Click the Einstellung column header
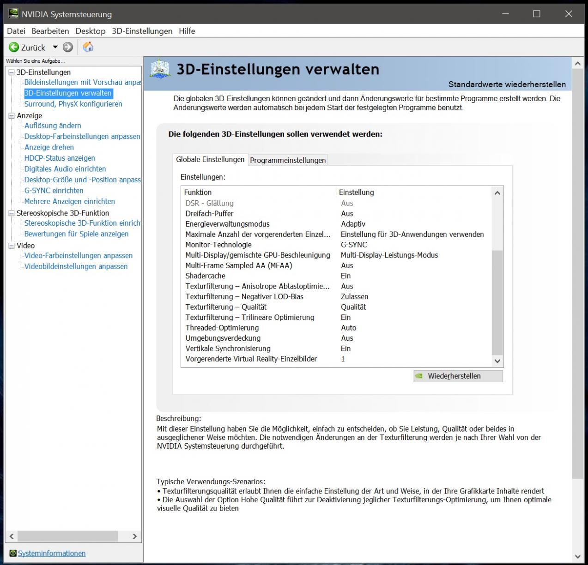This screenshot has height=565, width=588. pyautogui.click(x=414, y=192)
